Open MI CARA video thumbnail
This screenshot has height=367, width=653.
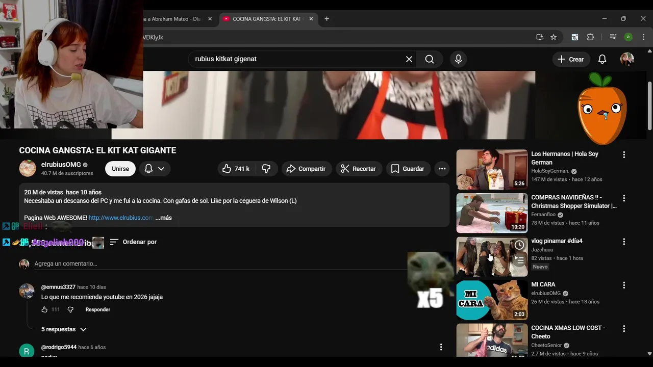click(x=492, y=300)
